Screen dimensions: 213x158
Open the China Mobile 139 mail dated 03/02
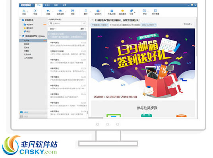click(67, 52)
